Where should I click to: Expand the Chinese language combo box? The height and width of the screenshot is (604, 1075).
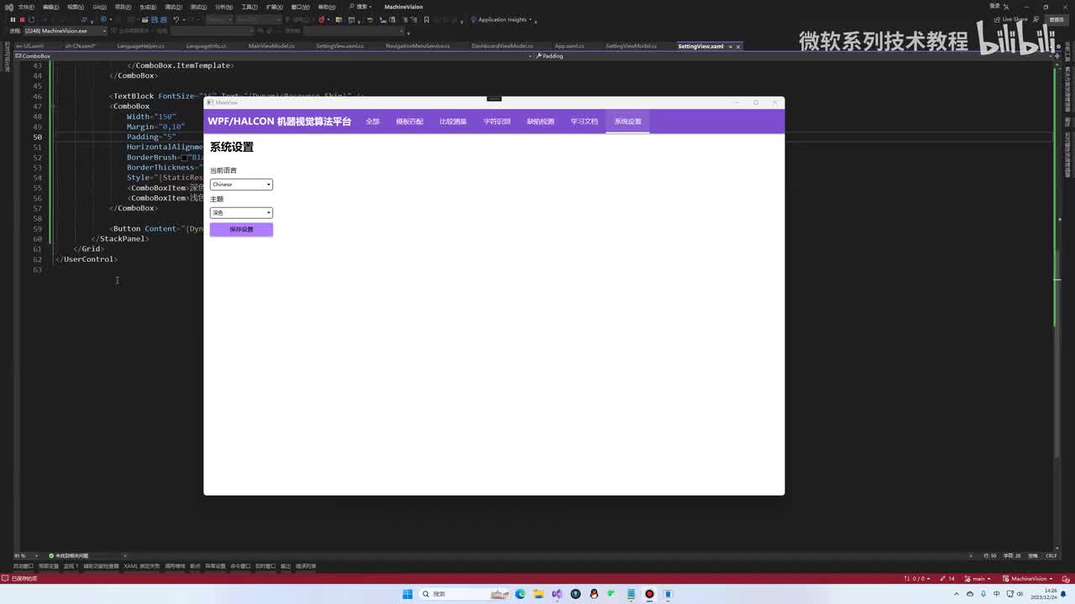(241, 185)
